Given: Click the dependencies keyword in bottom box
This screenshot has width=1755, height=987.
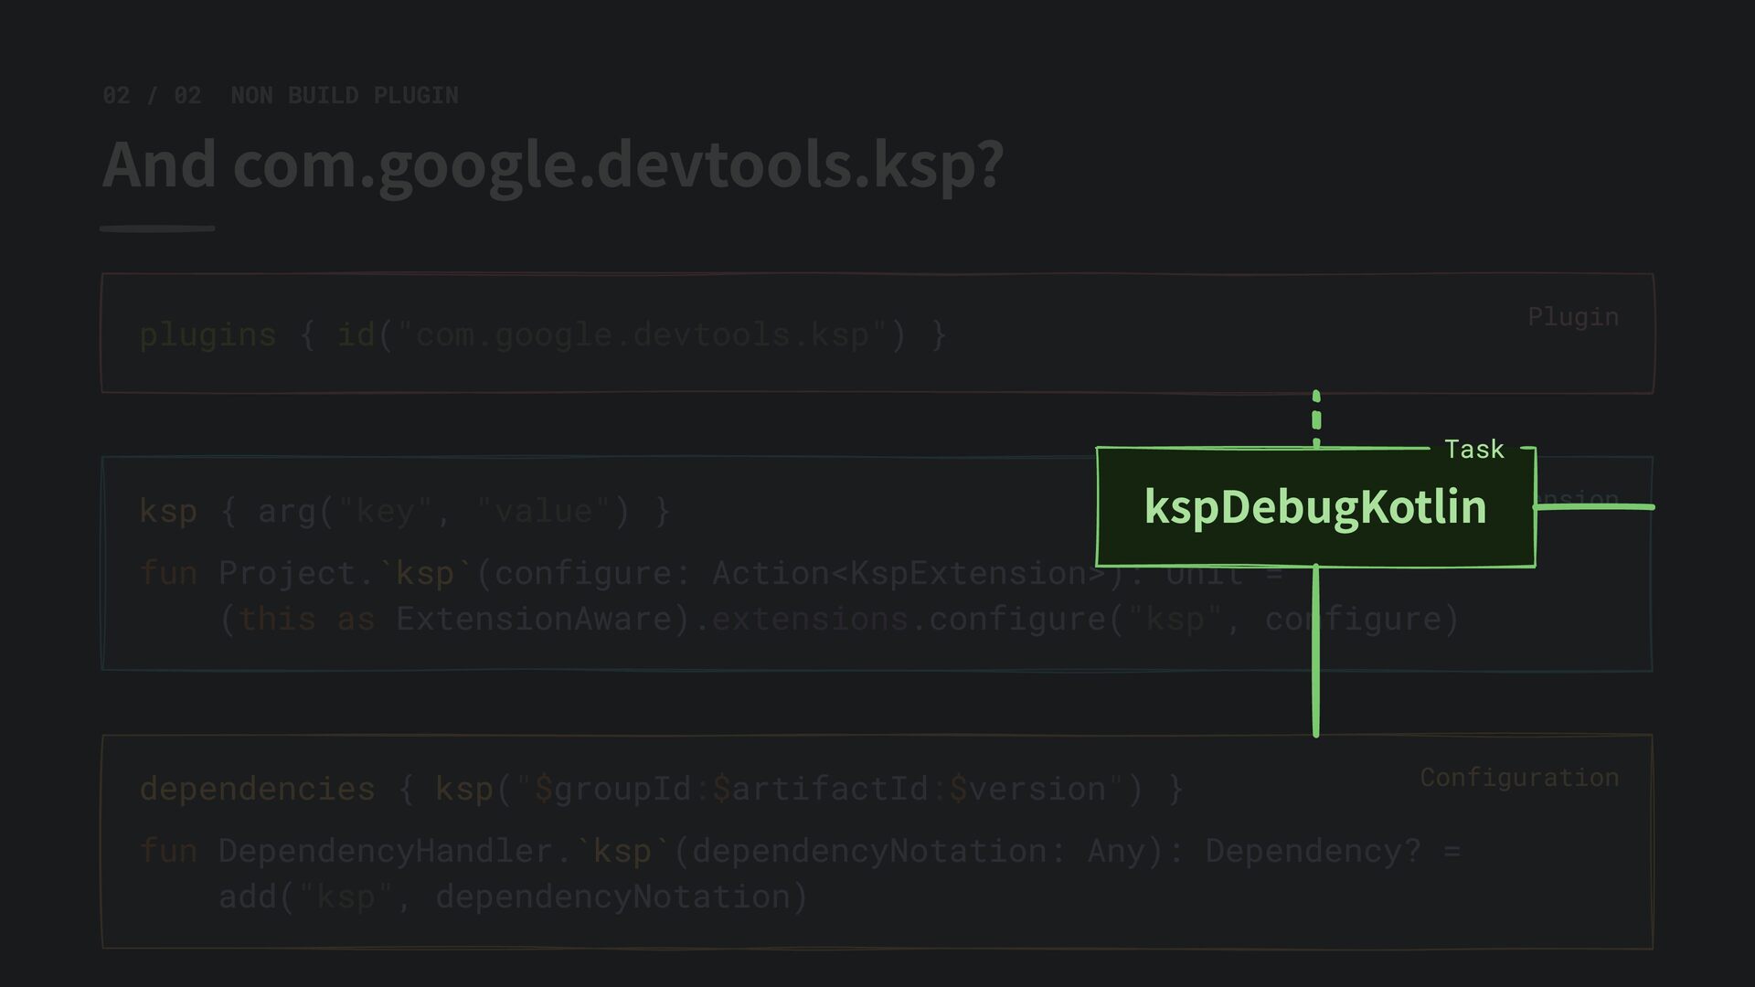Looking at the screenshot, I should point(257,789).
